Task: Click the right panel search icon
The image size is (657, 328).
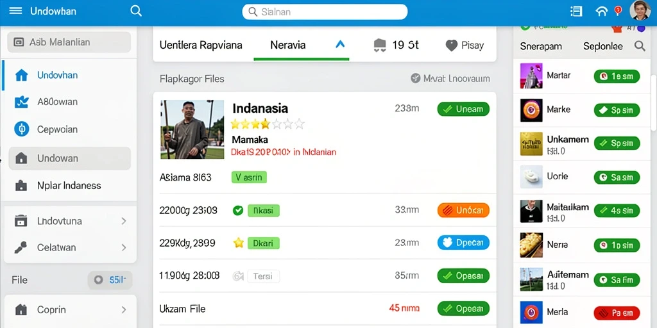Action: coord(640,45)
